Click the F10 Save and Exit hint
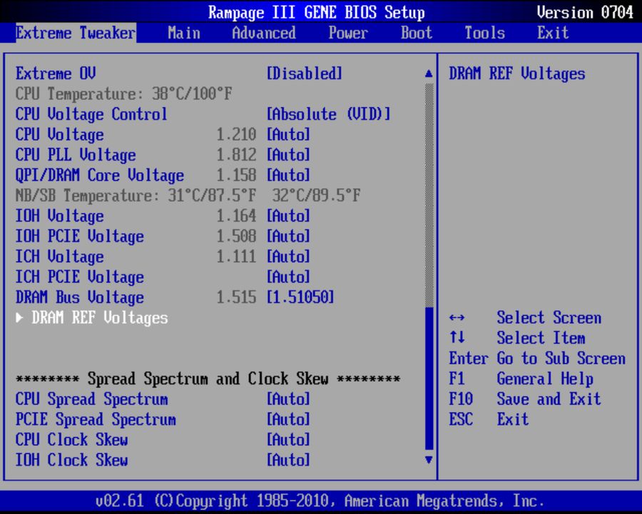Screen dimensions: 642x514 point(525,399)
